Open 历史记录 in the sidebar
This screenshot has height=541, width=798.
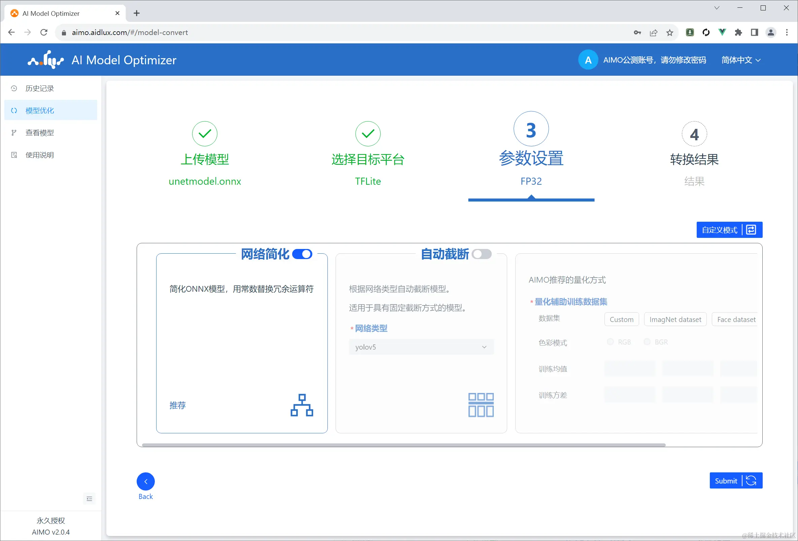pyautogui.click(x=39, y=88)
